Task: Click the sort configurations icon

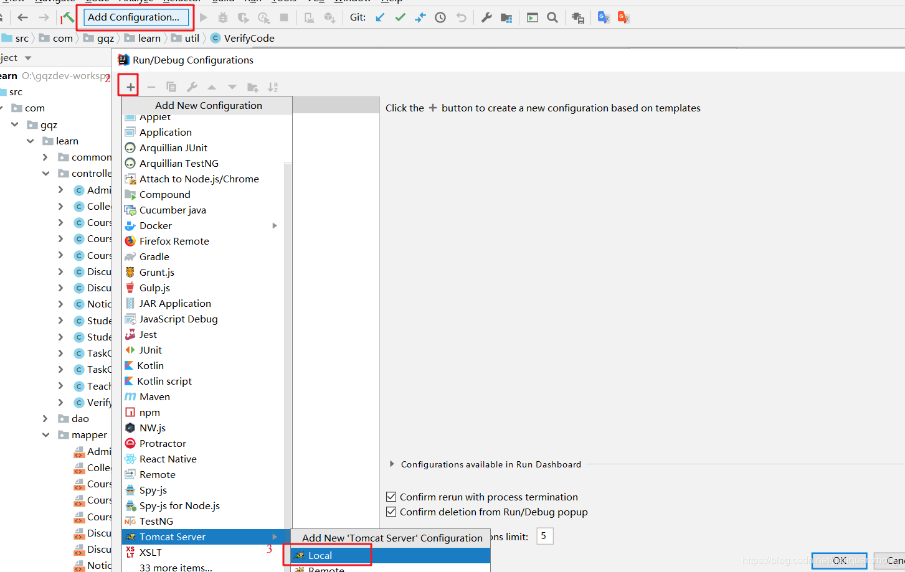Action: 273,87
